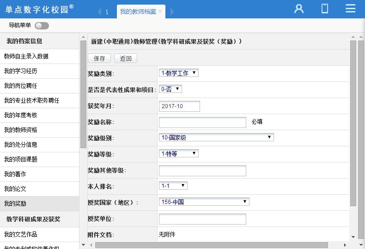Open 我的年度考核 menu item
The height and width of the screenshot is (249, 365).
point(40,115)
